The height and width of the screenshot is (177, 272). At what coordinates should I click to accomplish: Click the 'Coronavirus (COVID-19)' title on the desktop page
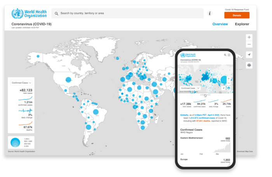click(x=31, y=24)
